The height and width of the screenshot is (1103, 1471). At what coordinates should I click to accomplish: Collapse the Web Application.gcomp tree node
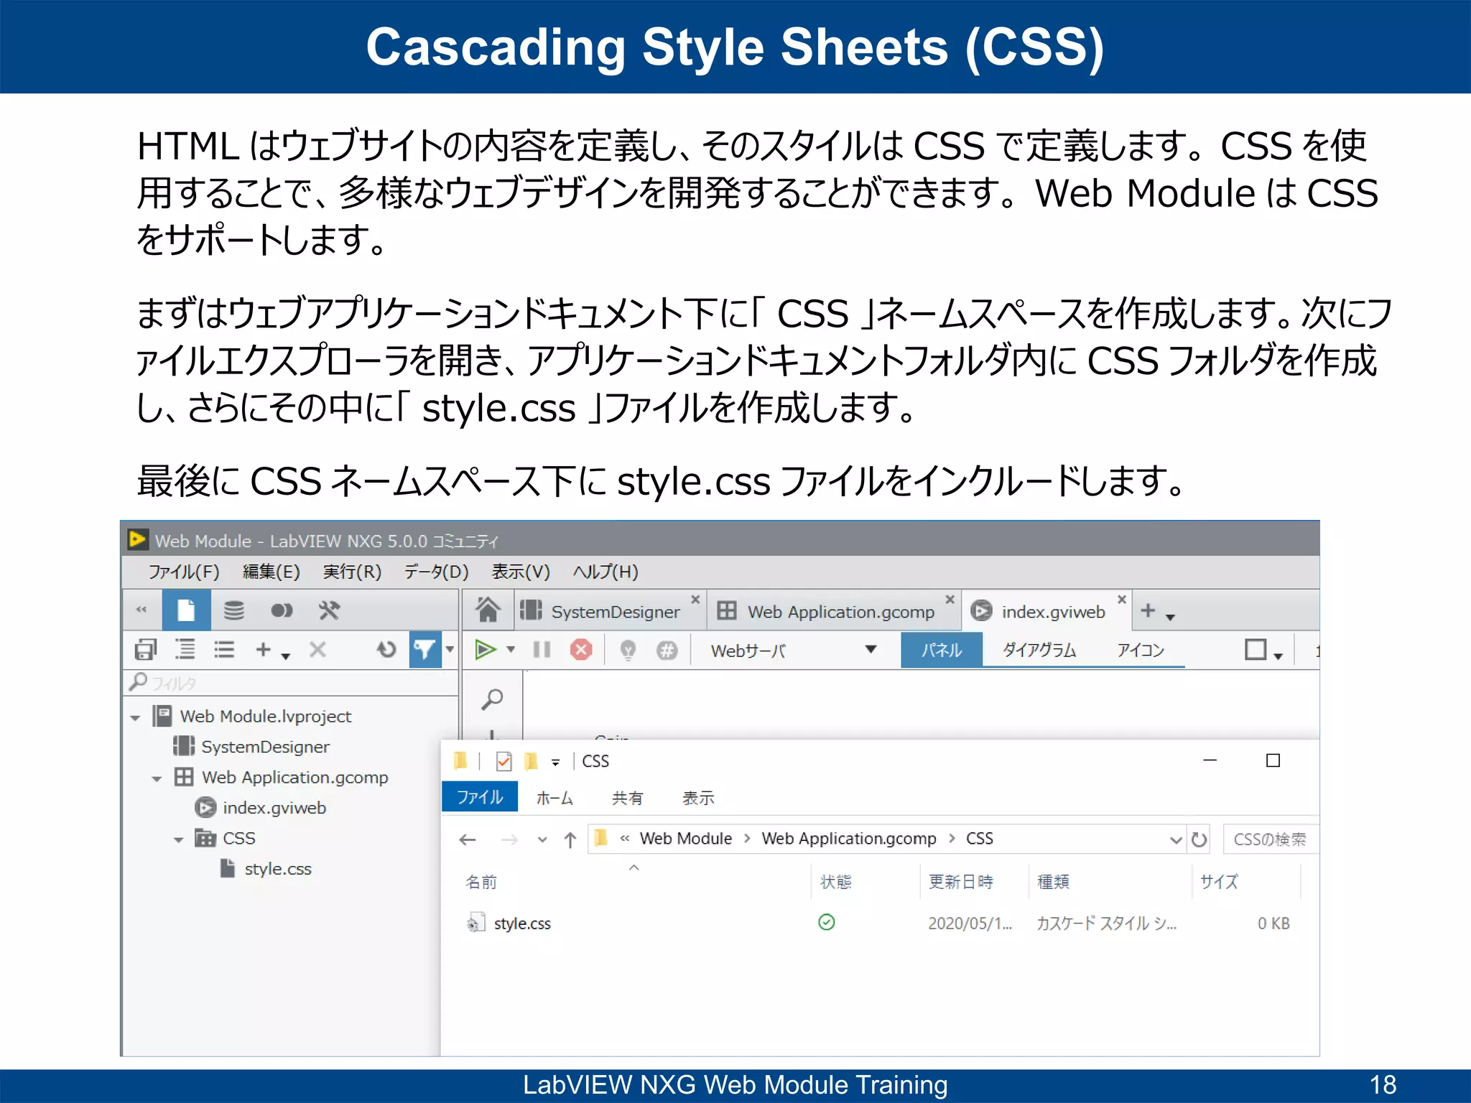157,778
